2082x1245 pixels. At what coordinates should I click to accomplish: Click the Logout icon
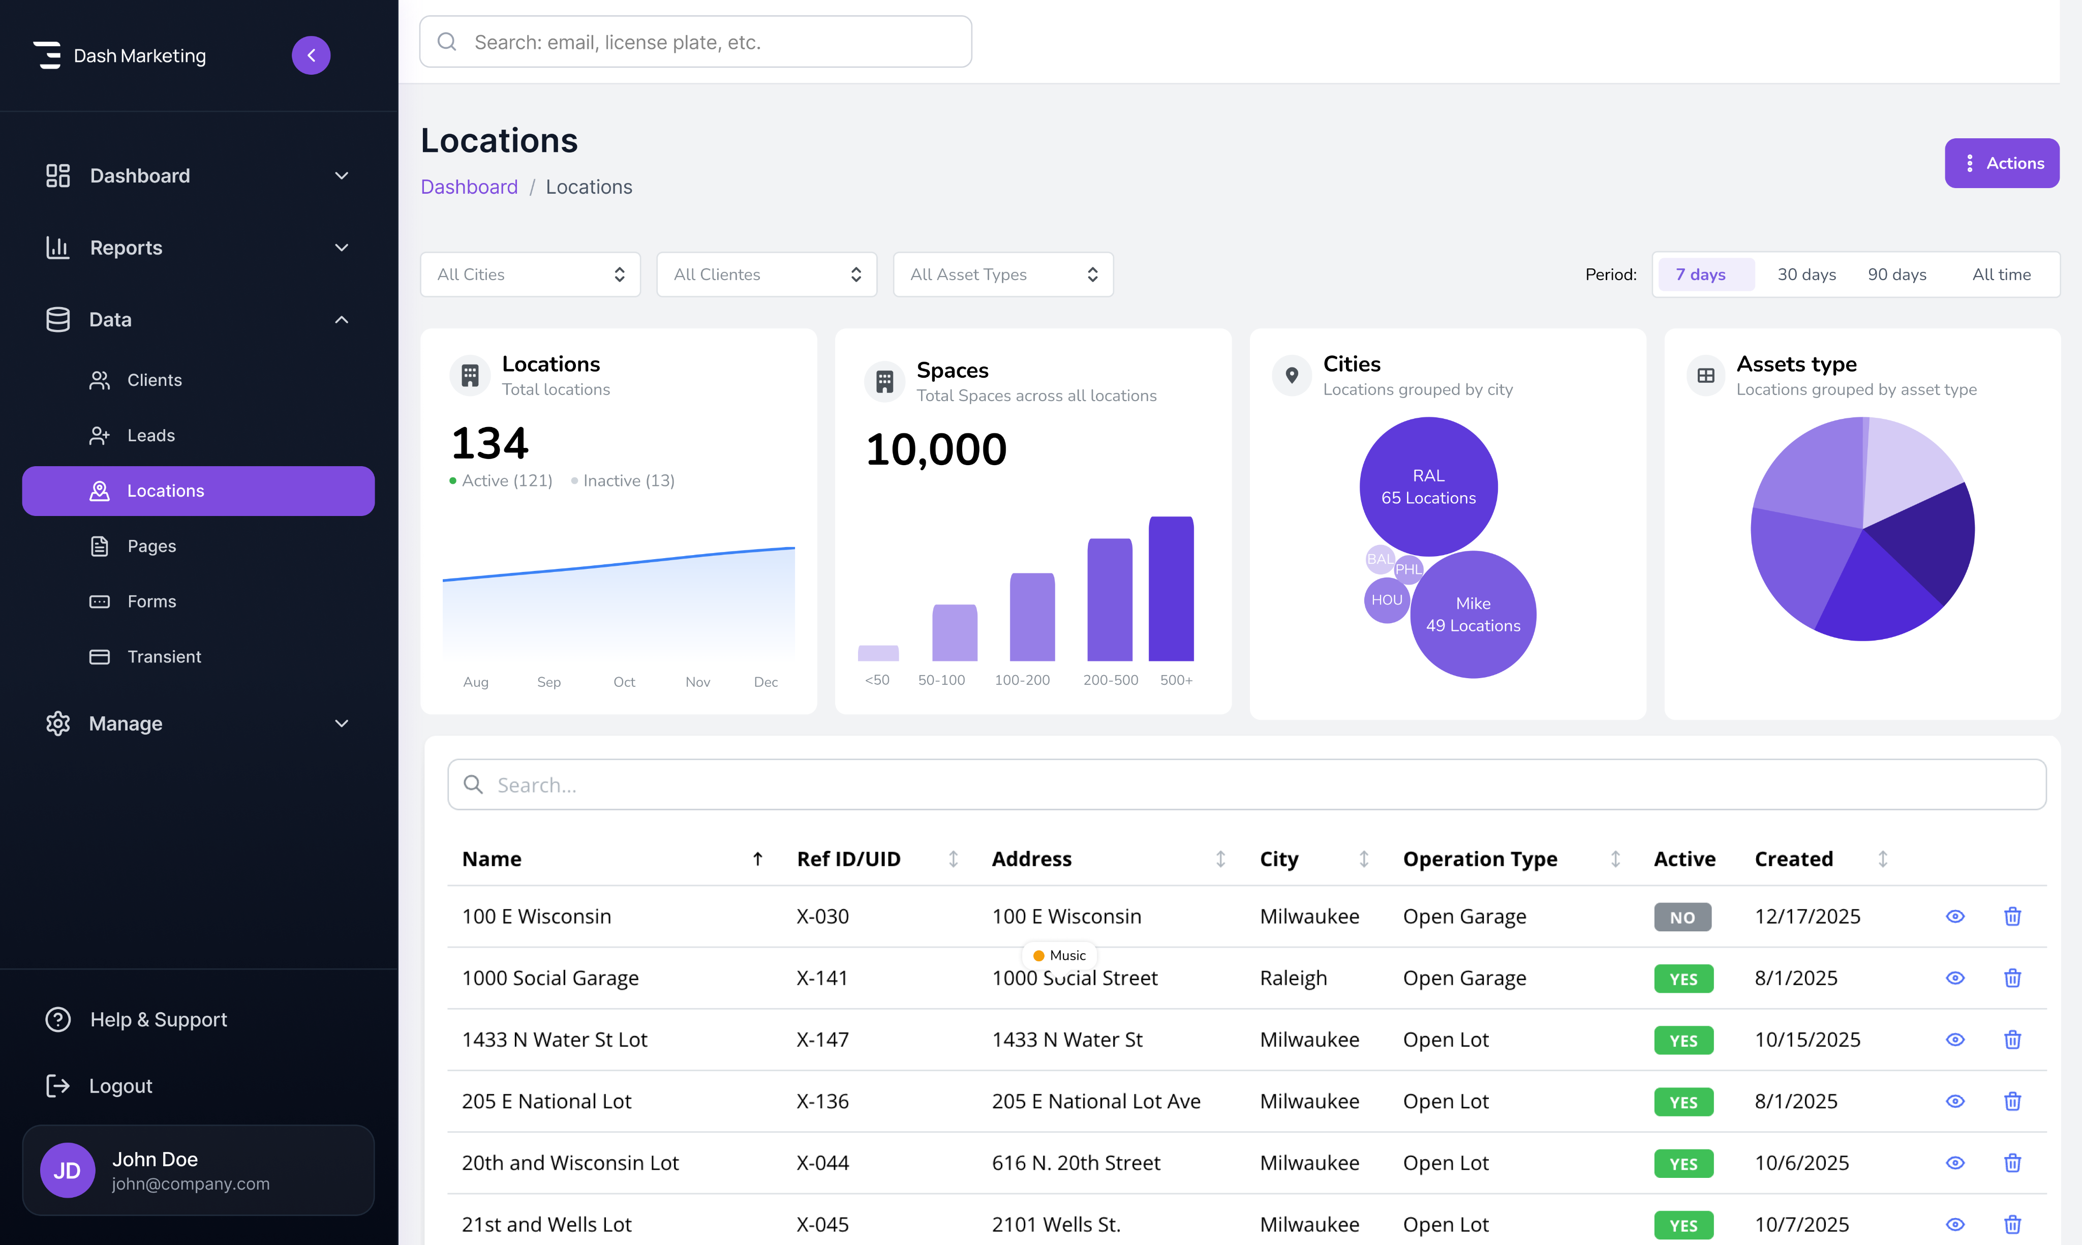coord(58,1085)
